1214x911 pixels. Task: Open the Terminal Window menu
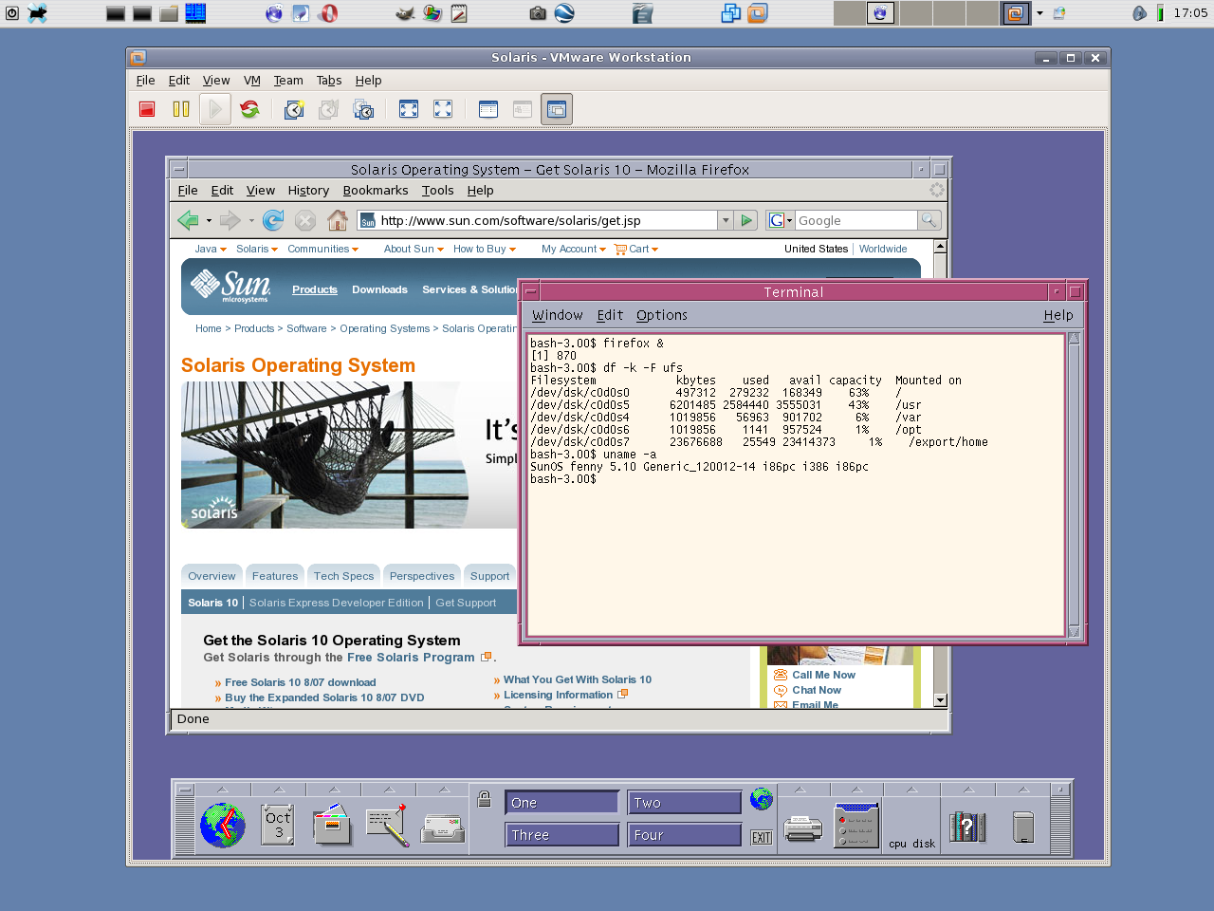coord(558,315)
